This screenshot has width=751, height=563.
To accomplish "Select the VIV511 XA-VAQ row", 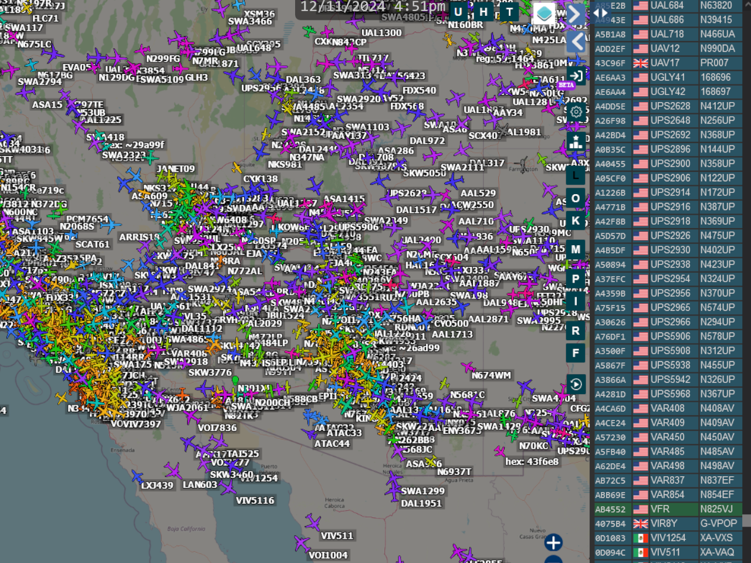I will 668,552.
